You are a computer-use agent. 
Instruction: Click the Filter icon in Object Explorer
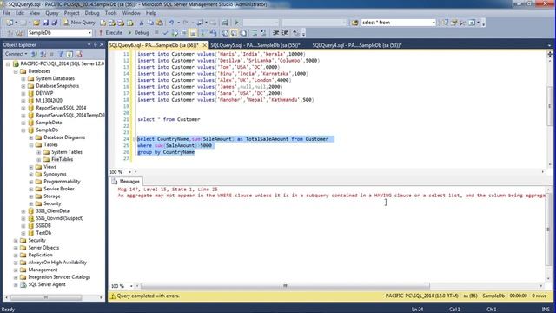[x=61, y=54]
